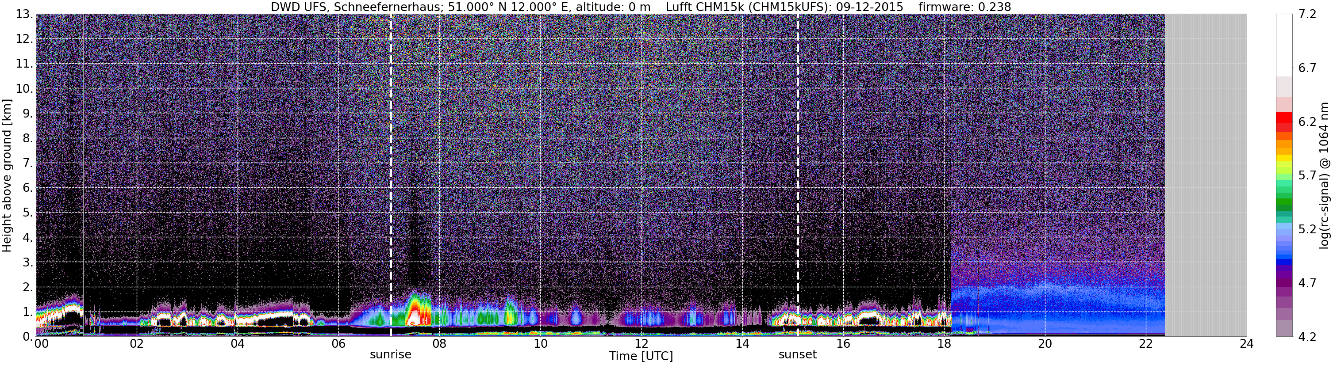Click the colorbar value '4.7'
The image size is (1333, 365).
point(1307,283)
